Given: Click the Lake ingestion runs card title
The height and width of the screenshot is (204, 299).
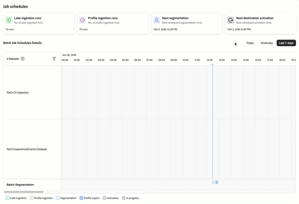Looking at the screenshot, I should [28, 18].
